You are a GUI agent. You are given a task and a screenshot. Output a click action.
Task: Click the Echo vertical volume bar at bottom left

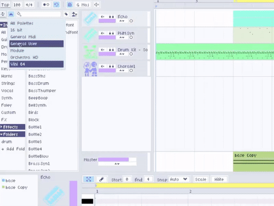(x=73, y=193)
